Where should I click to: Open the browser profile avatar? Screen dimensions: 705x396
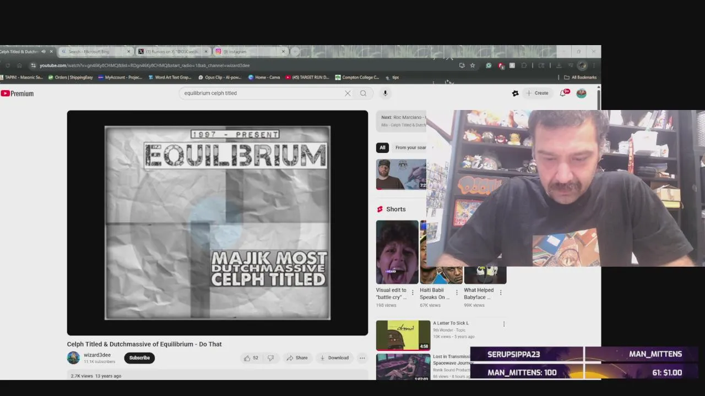point(582,65)
